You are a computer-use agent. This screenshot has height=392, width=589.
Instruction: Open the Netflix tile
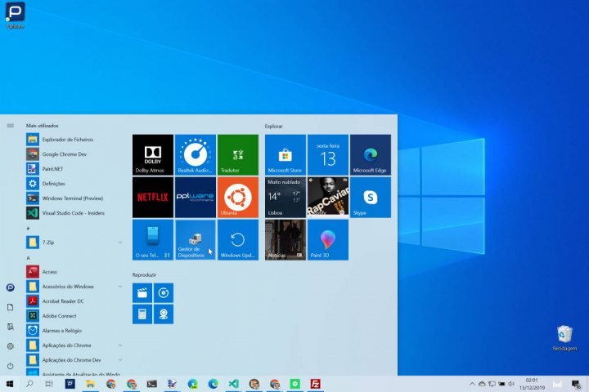coord(153,197)
